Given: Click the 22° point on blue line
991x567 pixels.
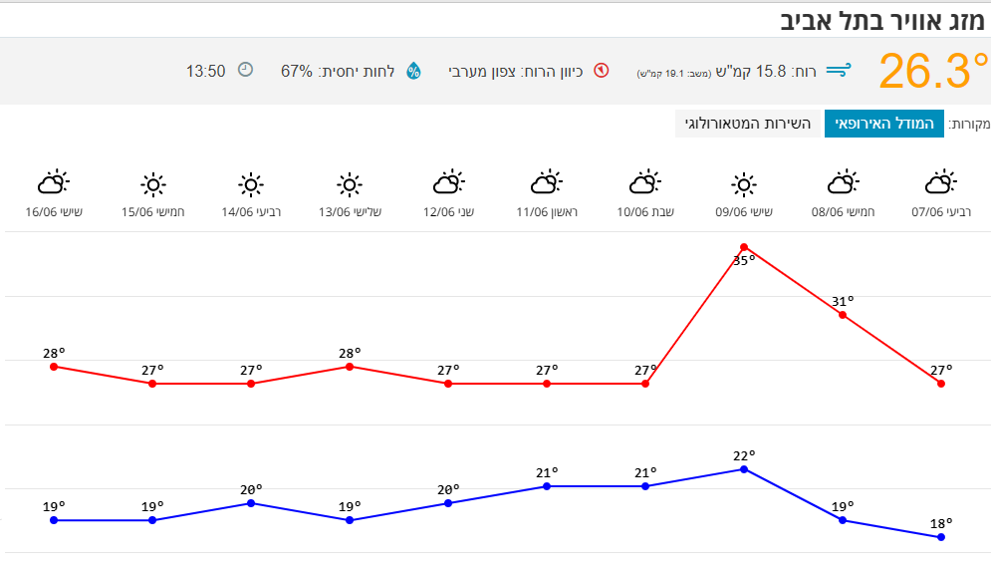Looking at the screenshot, I should pyautogui.click(x=744, y=468).
